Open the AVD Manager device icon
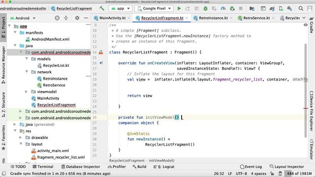The height and width of the screenshot is (177, 315). (x=281, y=8)
